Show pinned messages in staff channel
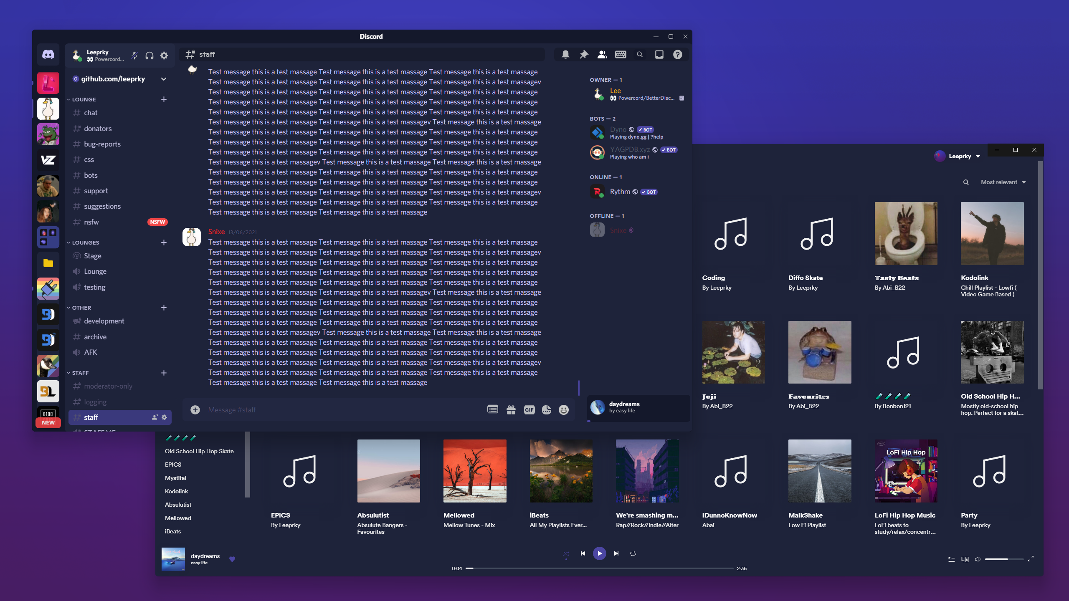1069x601 pixels. pyautogui.click(x=584, y=54)
